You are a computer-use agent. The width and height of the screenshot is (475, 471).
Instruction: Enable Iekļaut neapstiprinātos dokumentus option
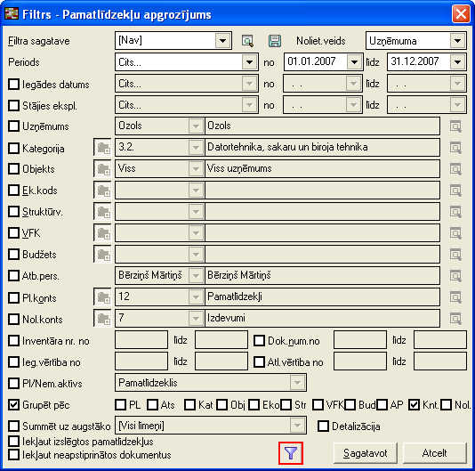click(13, 455)
